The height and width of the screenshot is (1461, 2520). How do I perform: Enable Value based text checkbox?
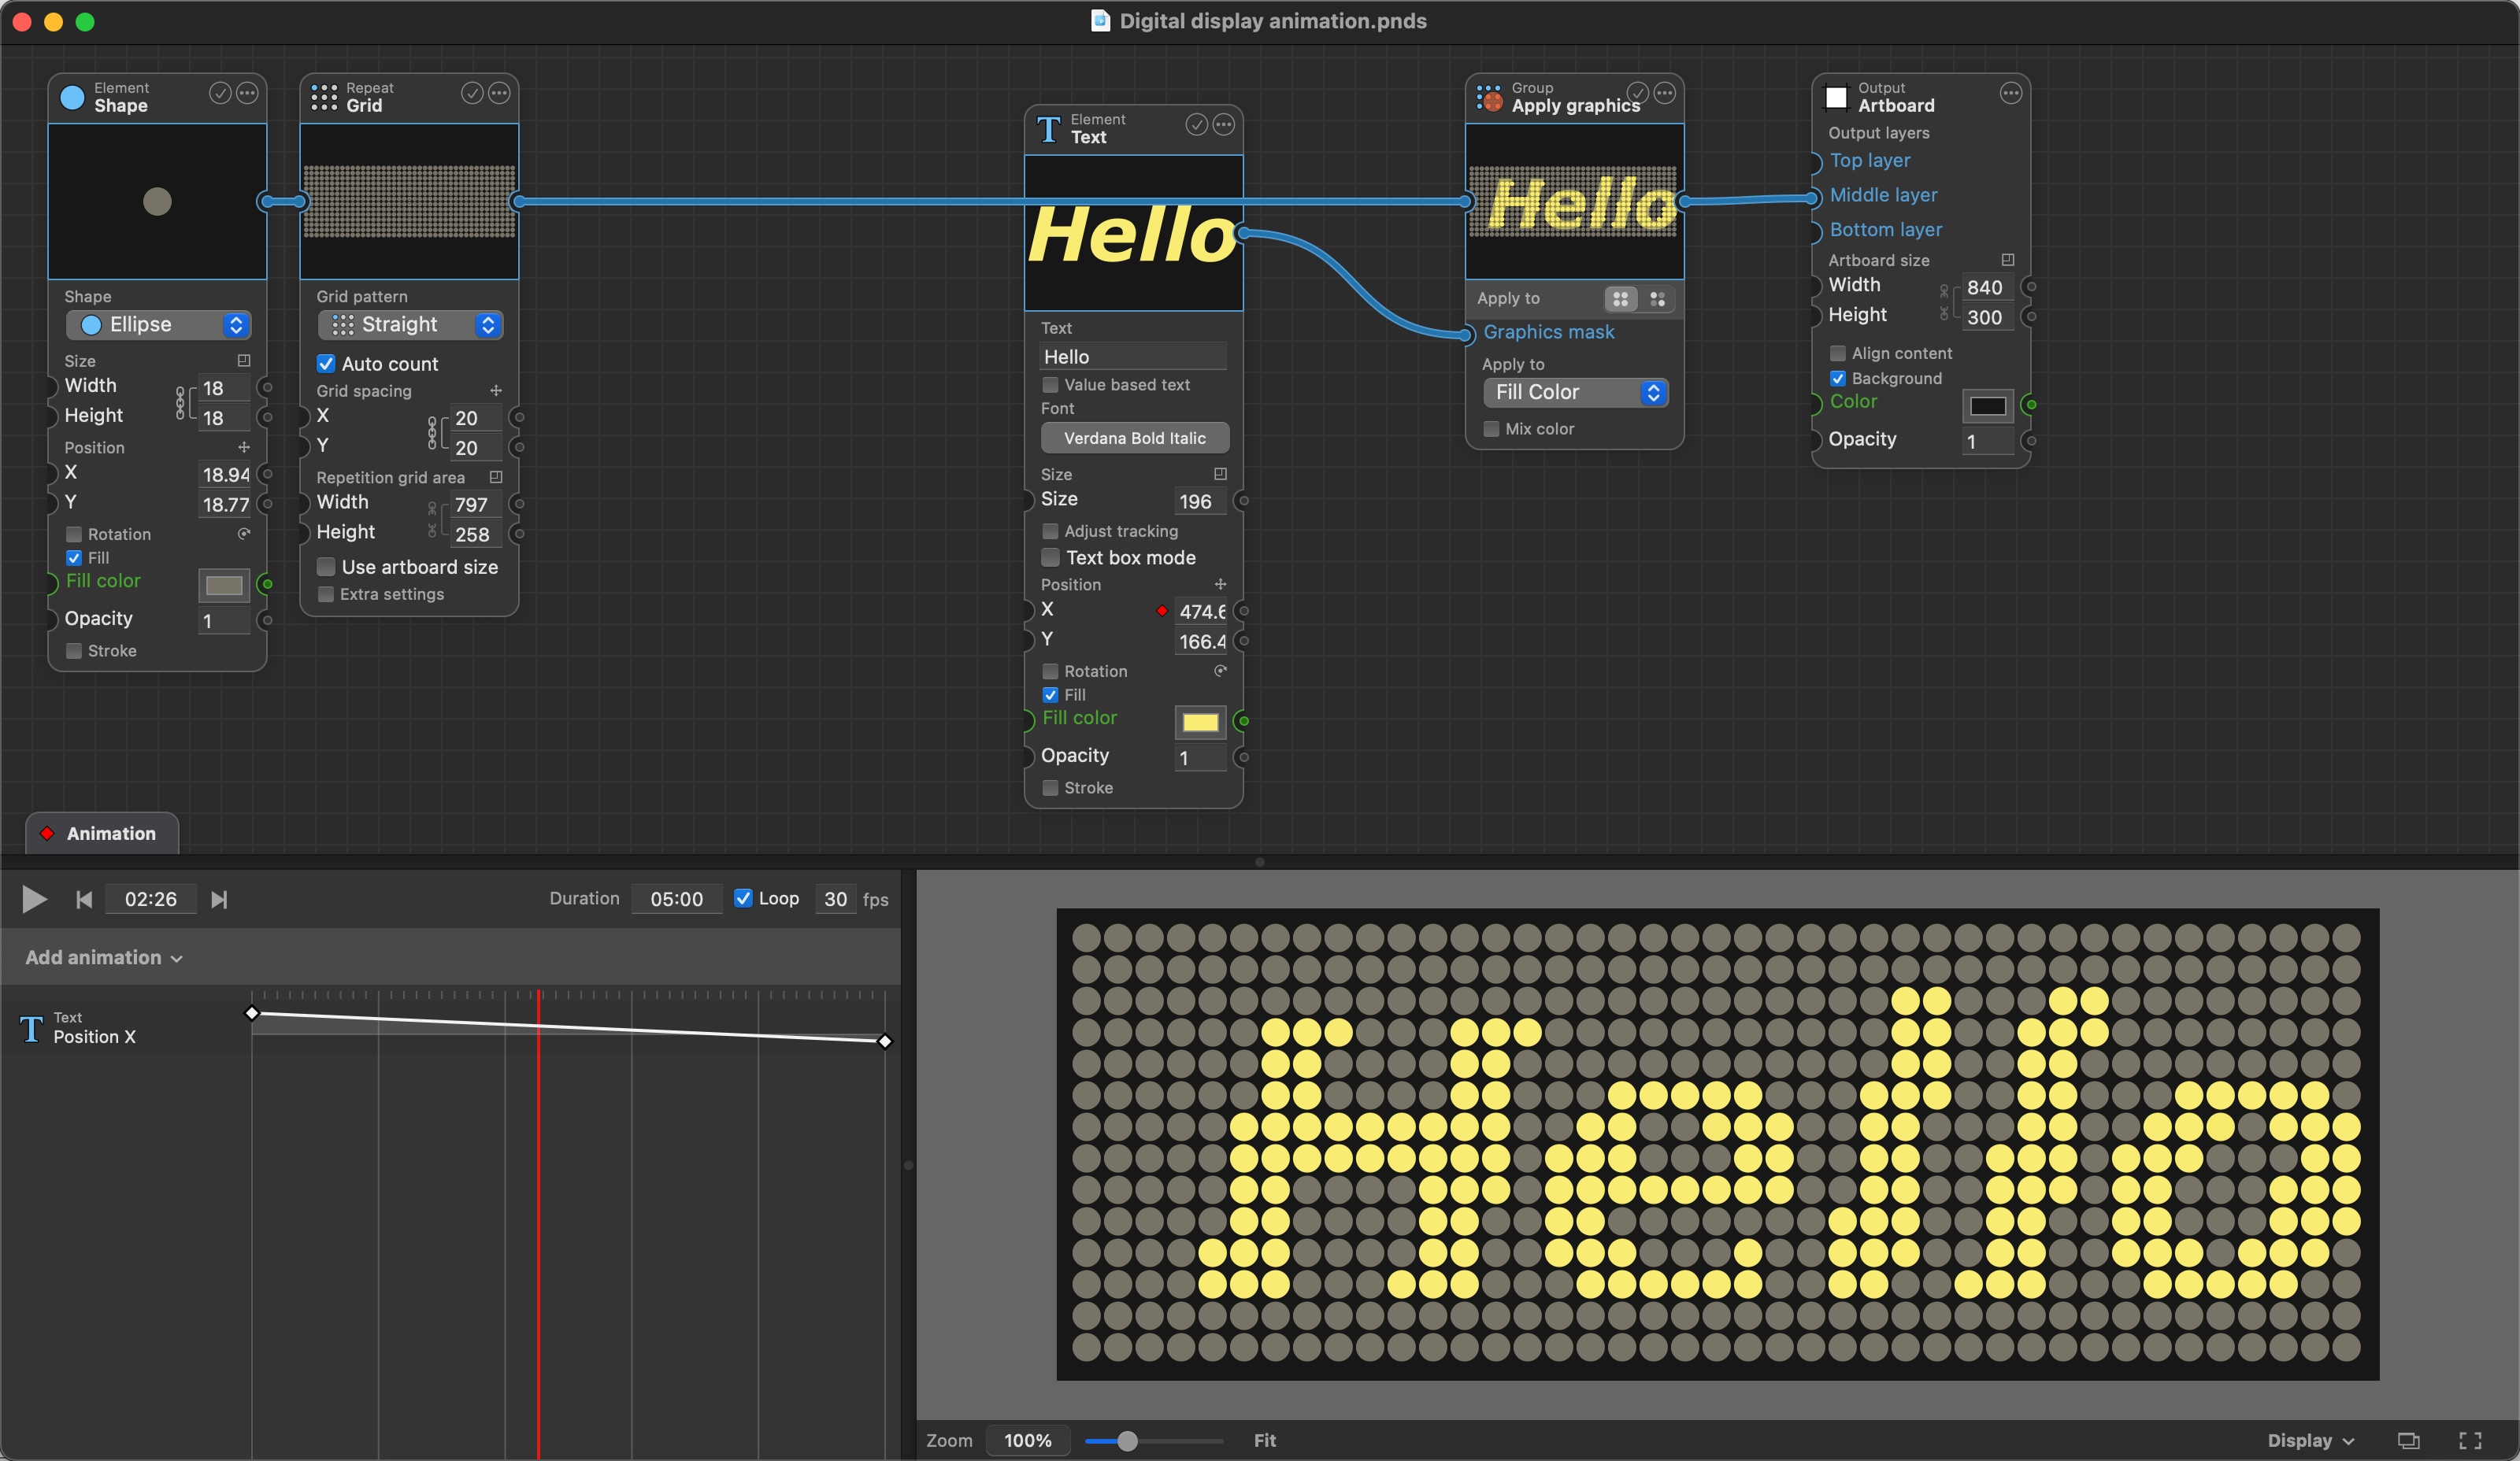1050,385
